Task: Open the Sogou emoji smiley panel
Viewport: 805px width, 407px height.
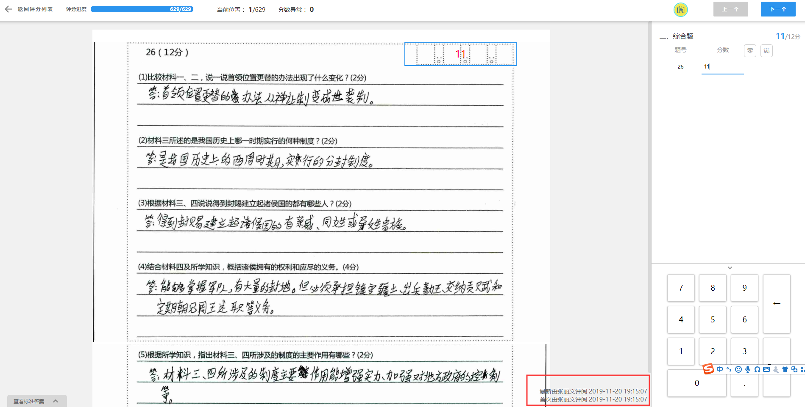Action: [x=738, y=369]
